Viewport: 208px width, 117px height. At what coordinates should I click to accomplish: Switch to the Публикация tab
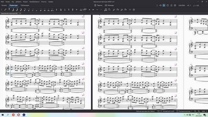tap(25, 5)
